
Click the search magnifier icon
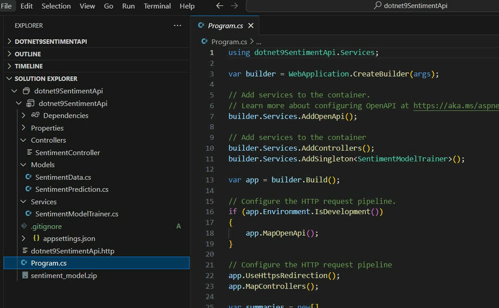tap(377, 5)
